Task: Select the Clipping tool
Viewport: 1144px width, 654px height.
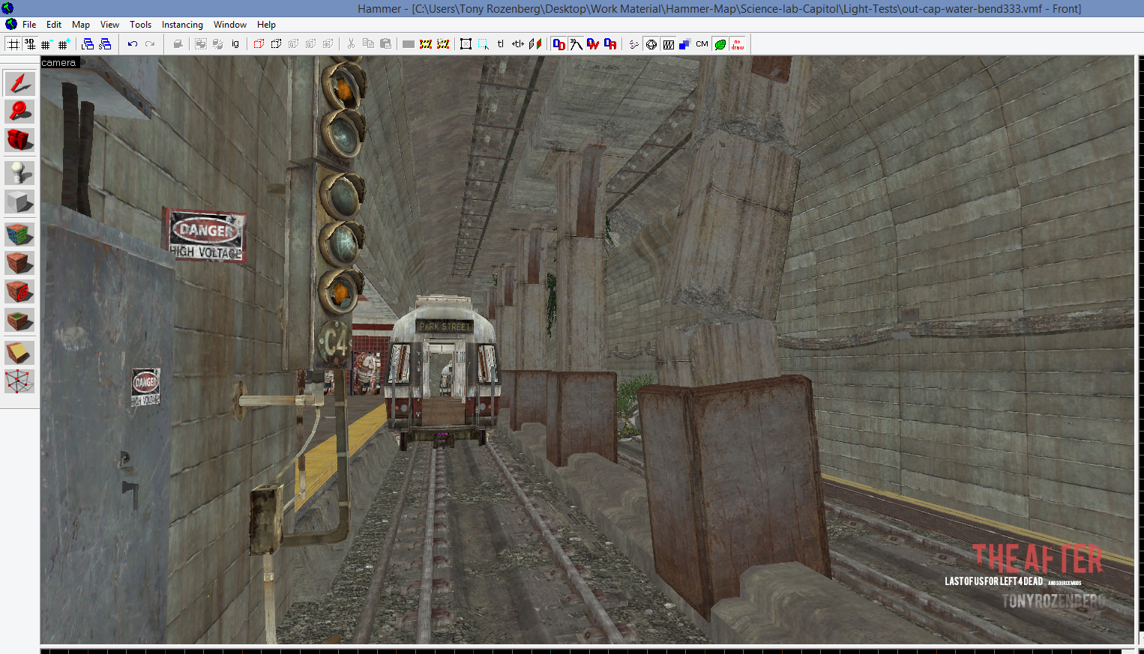Action: [19, 353]
